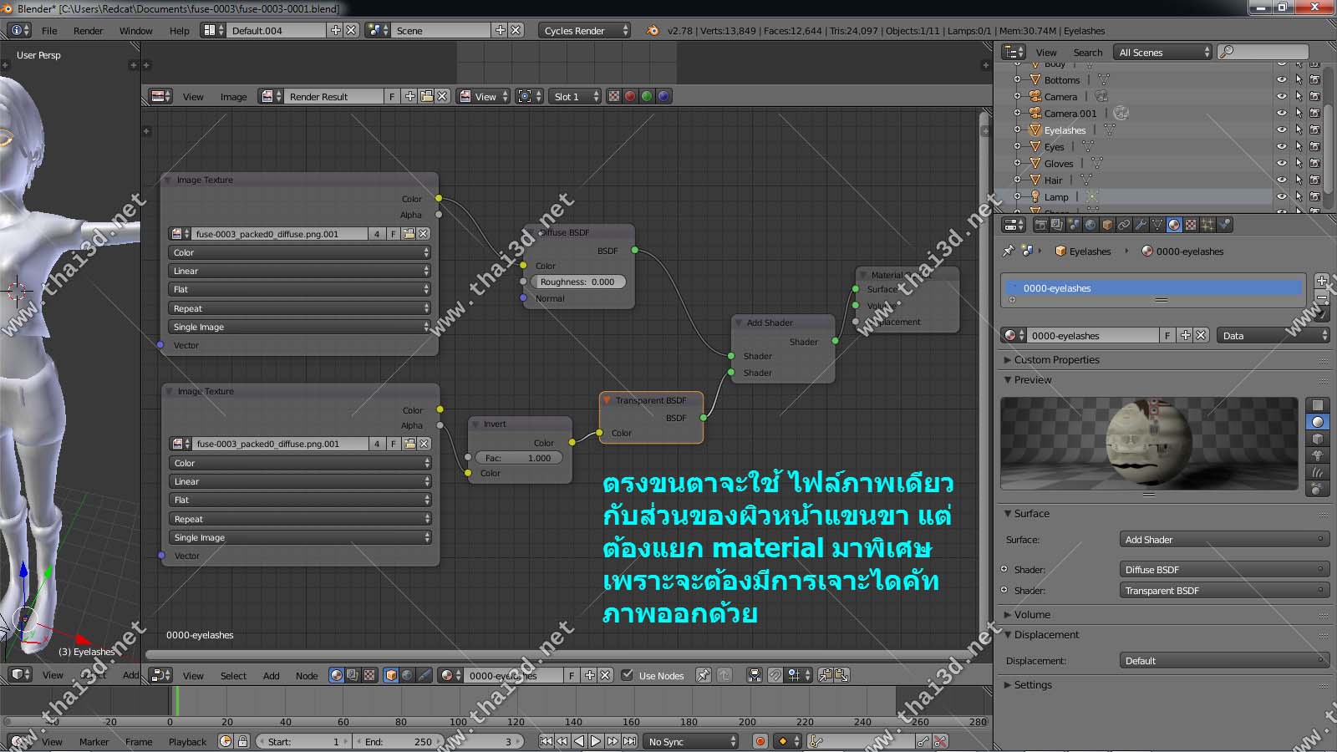
Task: Click the color and alpha channel button
Action: tap(614, 96)
